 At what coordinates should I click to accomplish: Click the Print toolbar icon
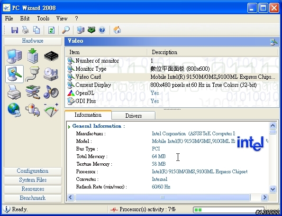click(26, 30)
